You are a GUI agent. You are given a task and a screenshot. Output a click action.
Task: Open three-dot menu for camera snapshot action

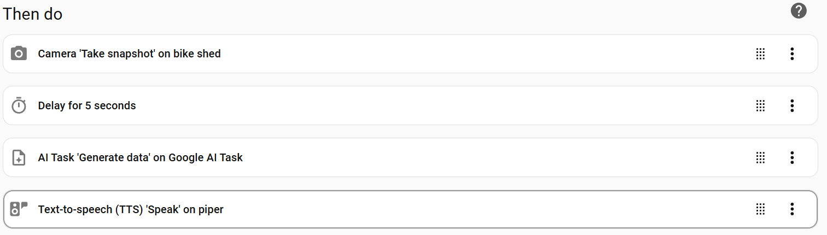pyautogui.click(x=791, y=54)
